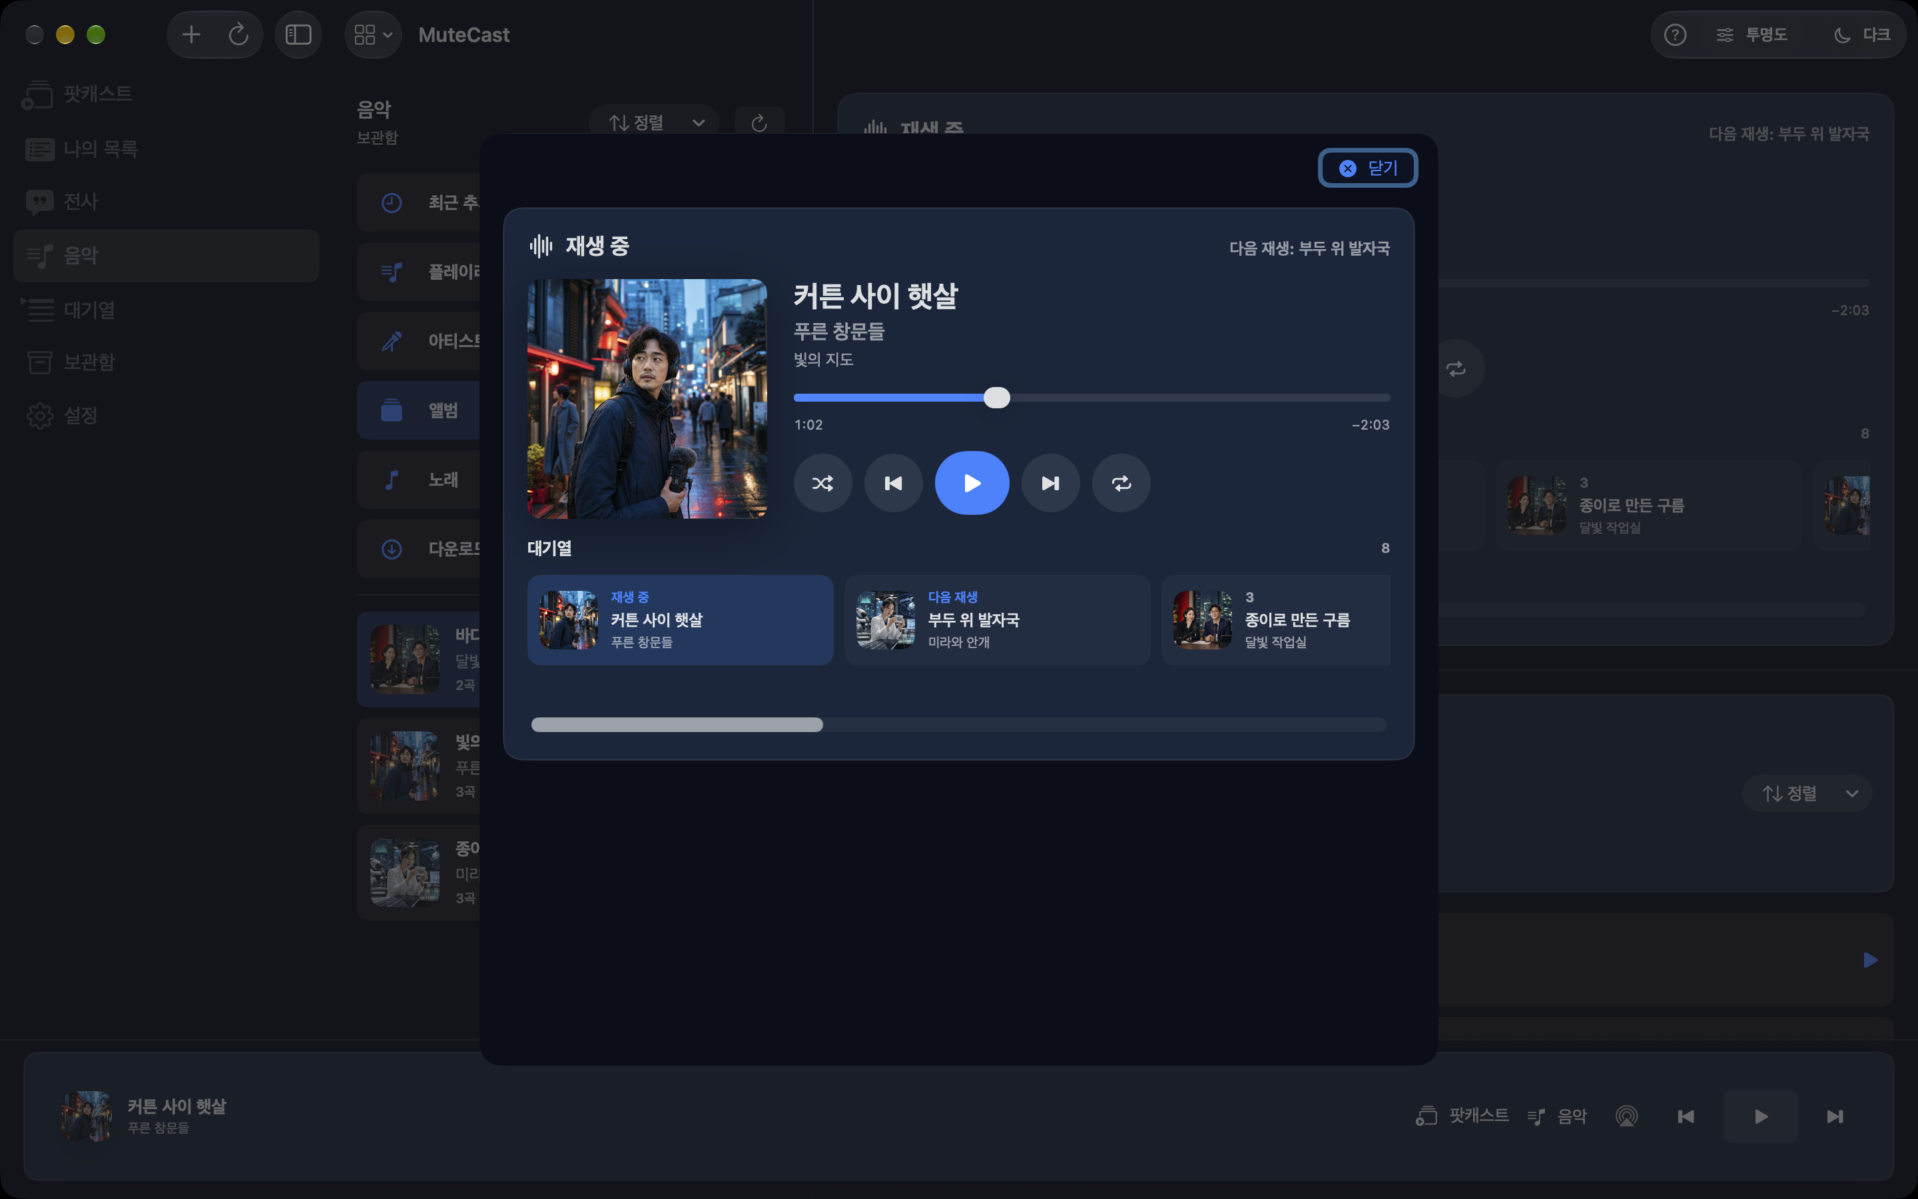Open 보관함 archive in the sidebar
This screenshot has height=1199, width=1918.
[x=166, y=362]
